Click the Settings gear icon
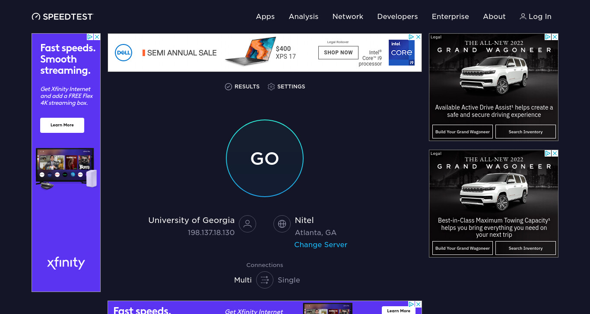 coord(271,87)
